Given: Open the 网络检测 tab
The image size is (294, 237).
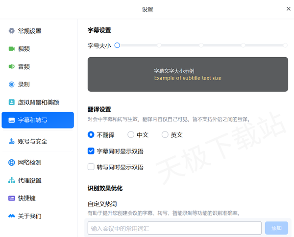Looking at the screenshot, I should click(x=38, y=162).
